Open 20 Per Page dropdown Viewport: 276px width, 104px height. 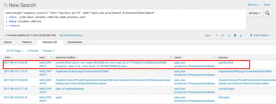pyautogui.click(x=15, y=51)
